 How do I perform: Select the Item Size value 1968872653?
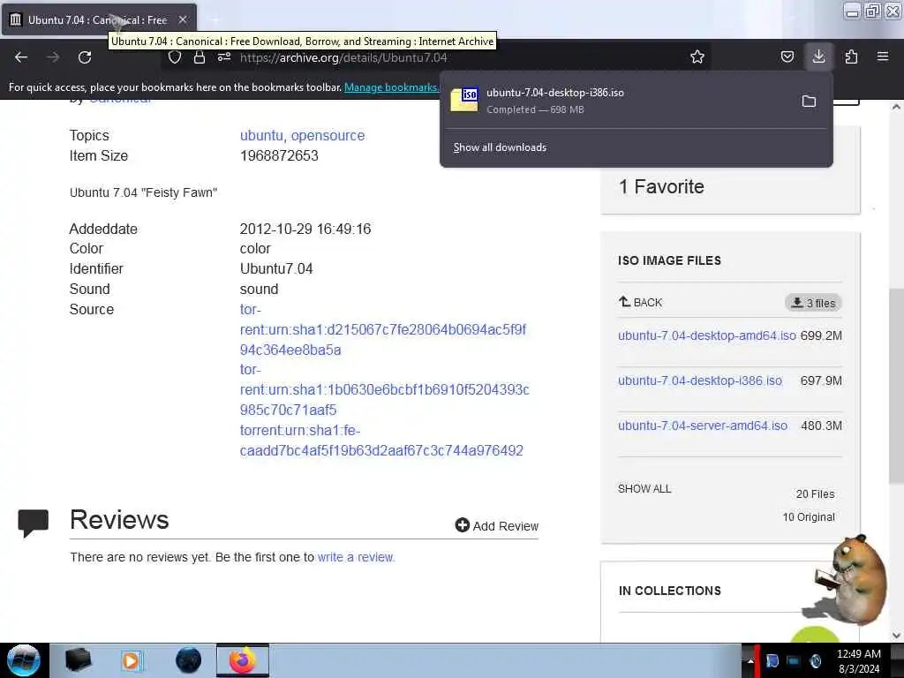click(279, 155)
